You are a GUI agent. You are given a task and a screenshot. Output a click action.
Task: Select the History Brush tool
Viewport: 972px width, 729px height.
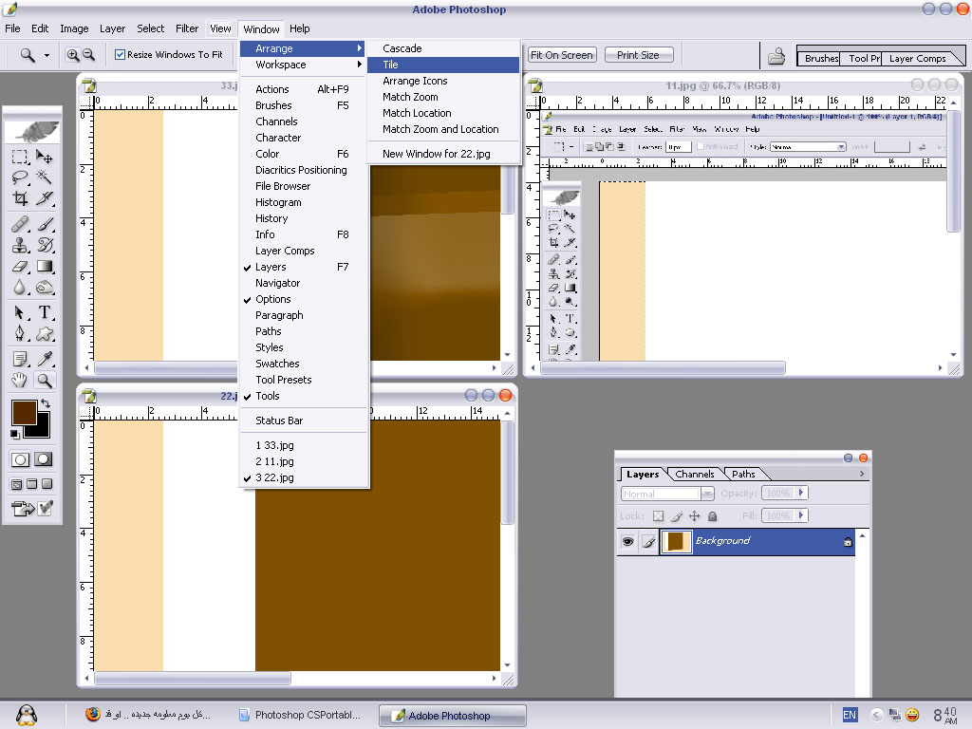pyautogui.click(x=44, y=245)
